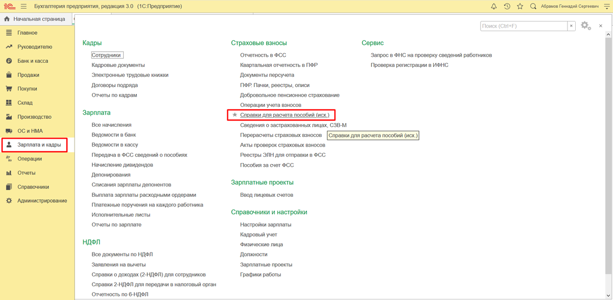
Task: Select Справочники in the sidebar
Action: tap(37, 187)
